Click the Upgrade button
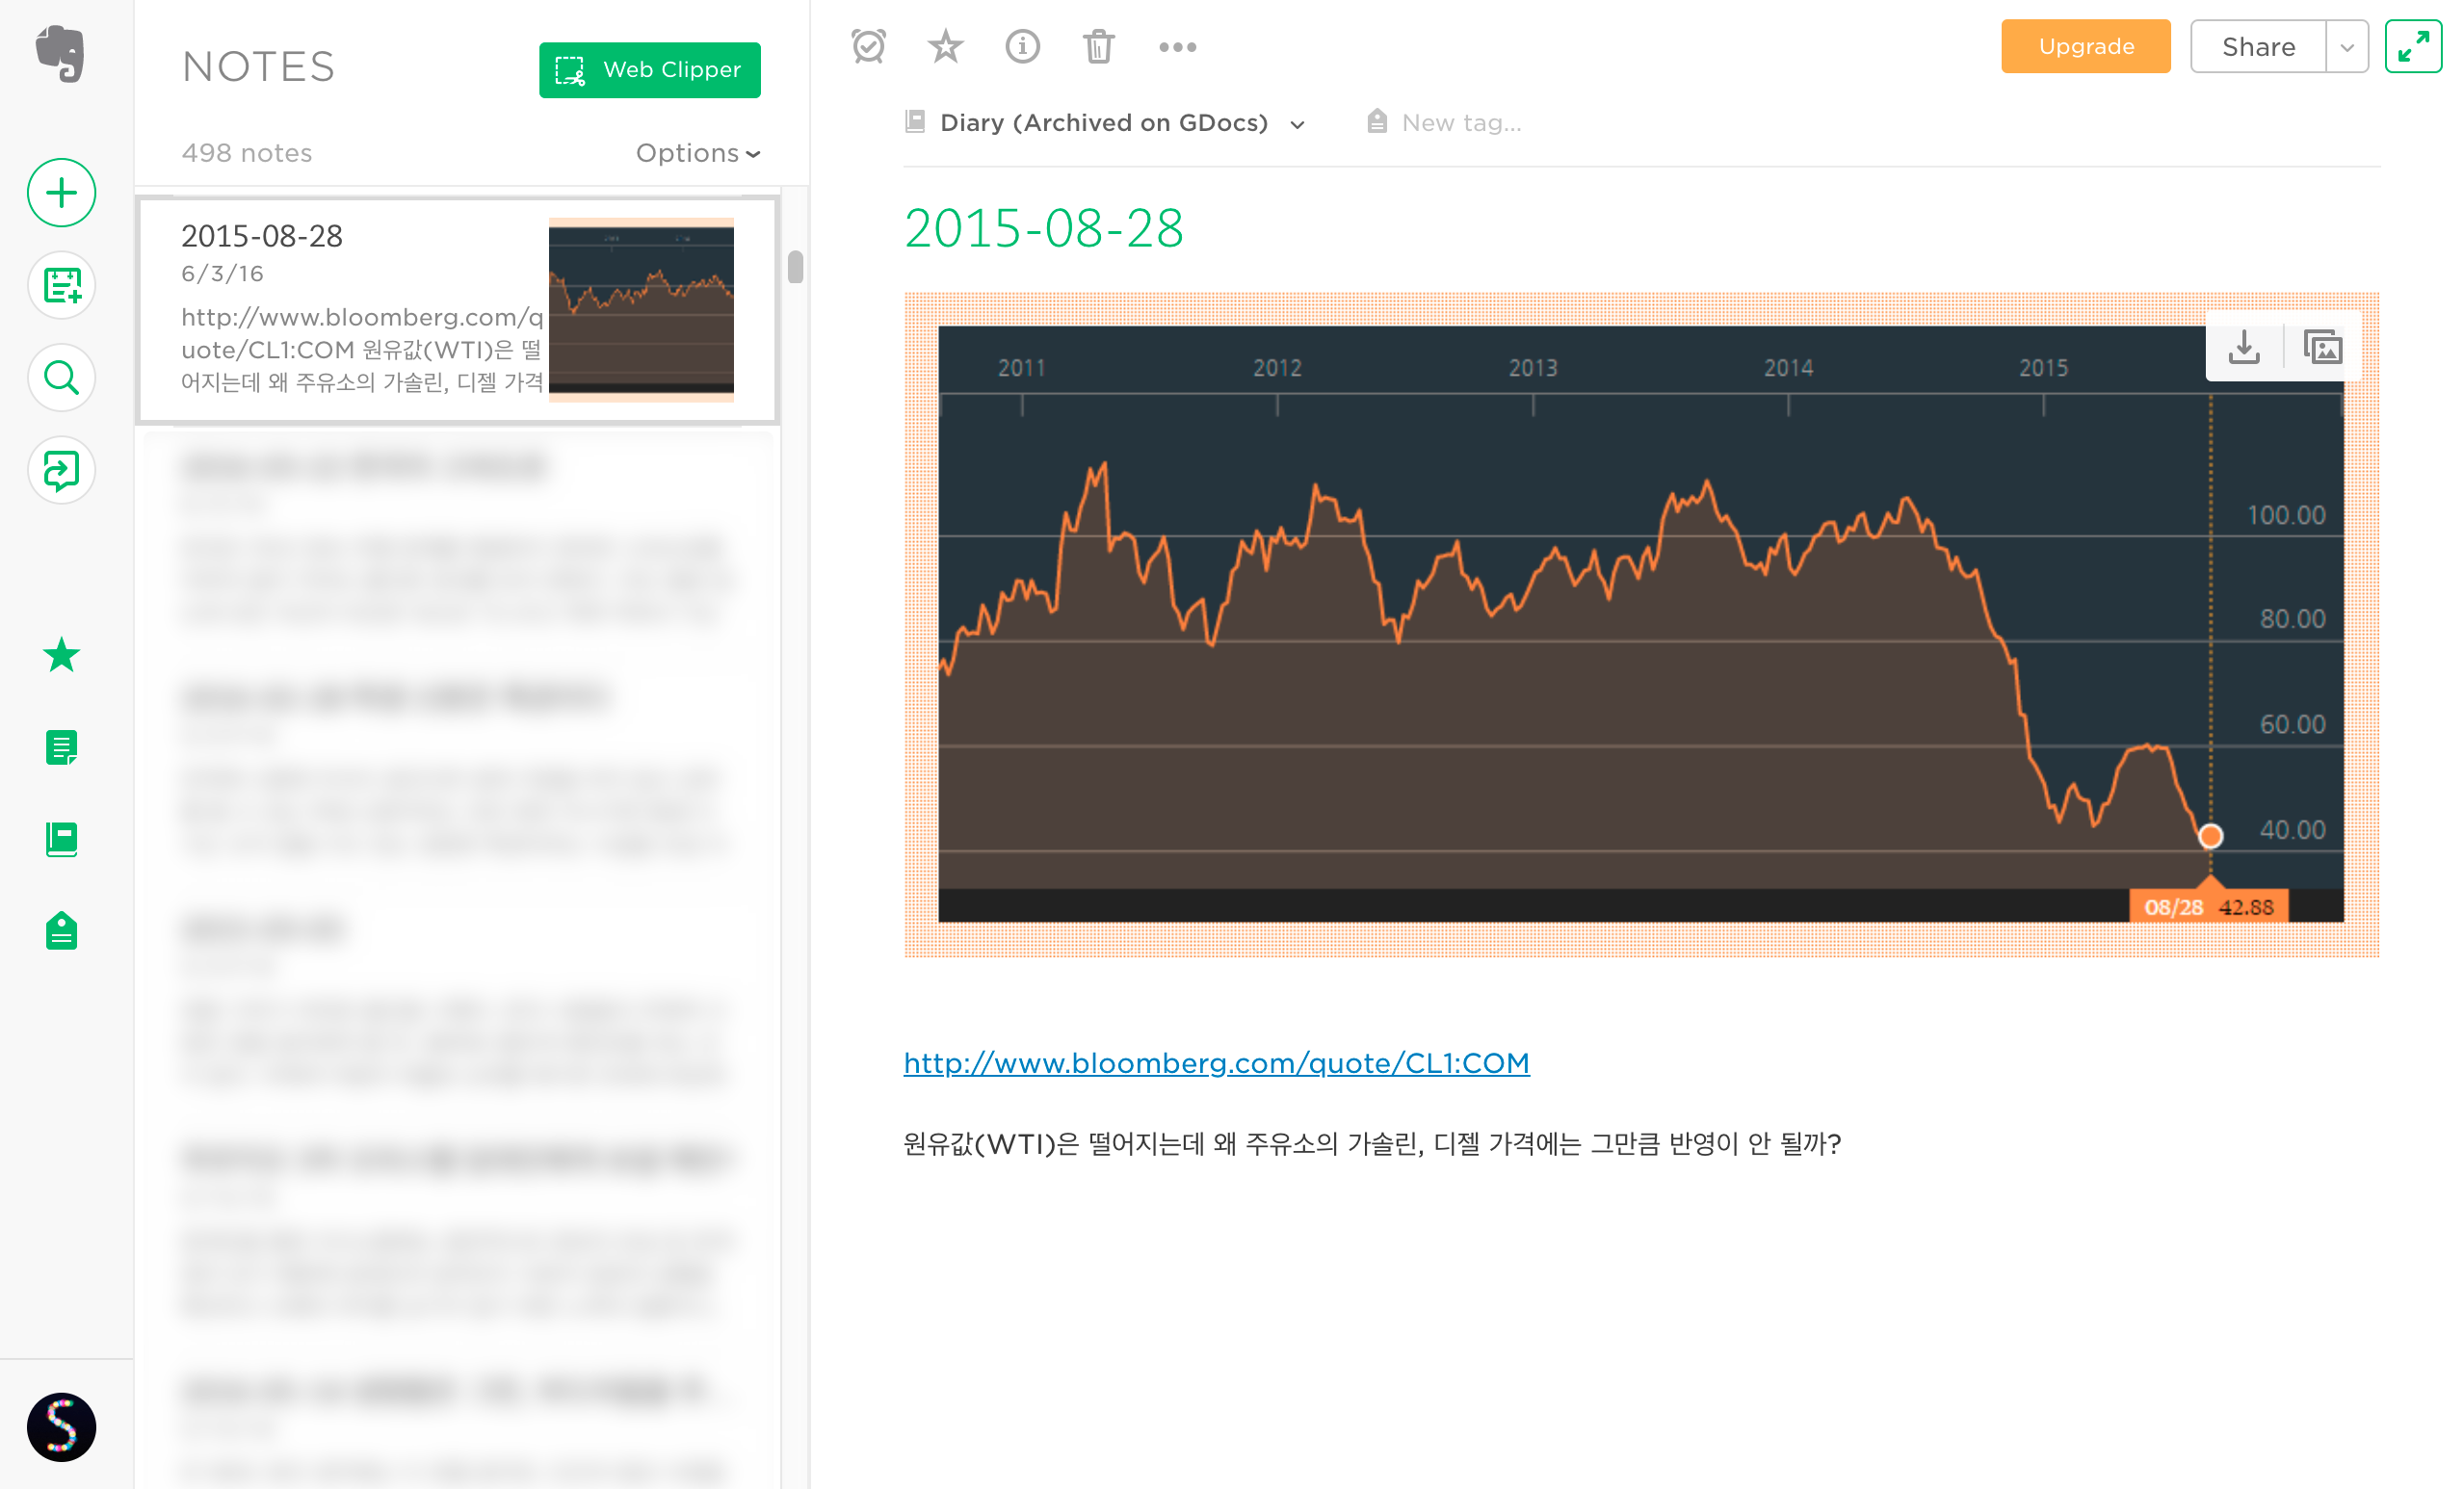 [x=2085, y=46]
